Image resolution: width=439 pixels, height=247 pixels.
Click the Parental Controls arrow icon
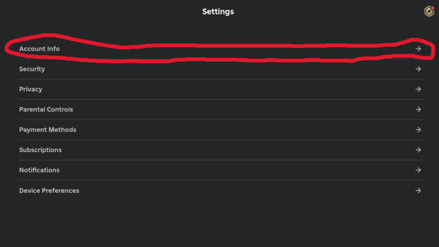pyautogui.click(x=419, y=109)
